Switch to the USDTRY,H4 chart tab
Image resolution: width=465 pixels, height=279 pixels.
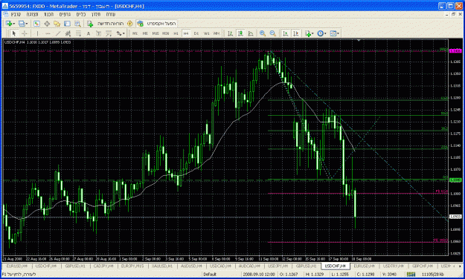coord(394,266)
